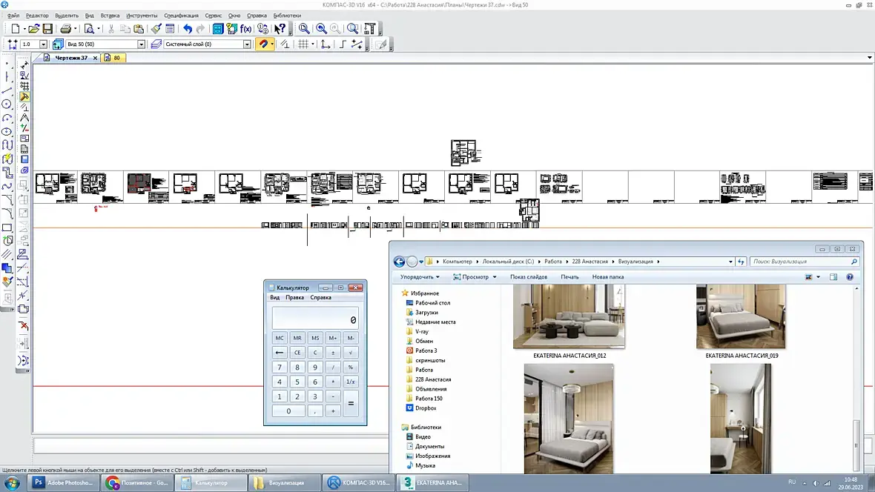Open the variables f(x) panel
This screenshot has width=875, height=492.
tap(245, 28)
